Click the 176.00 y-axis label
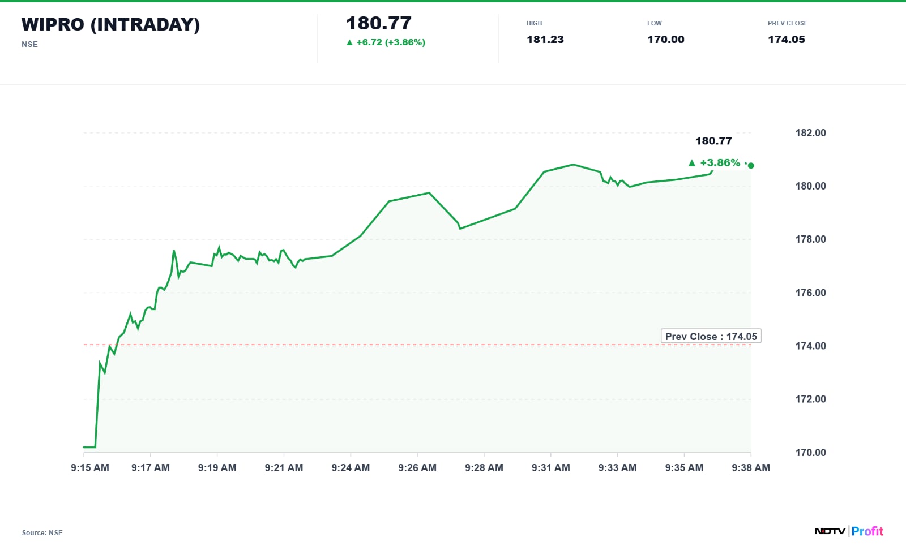The image size is (906, 559). point(811,293)
